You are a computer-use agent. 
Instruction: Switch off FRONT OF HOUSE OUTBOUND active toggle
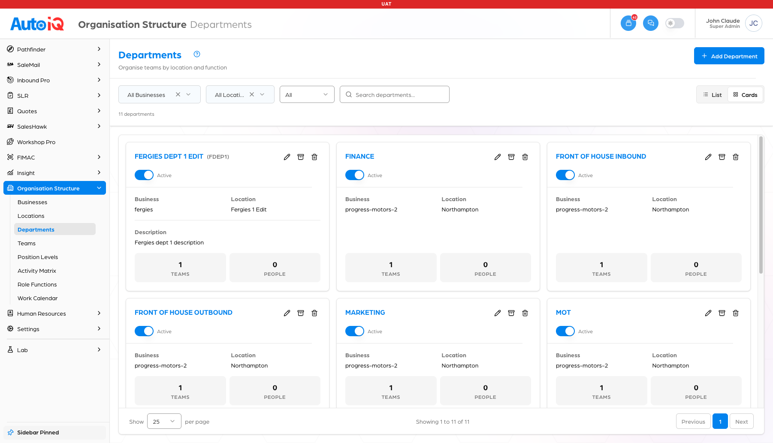tap(144, 331)
